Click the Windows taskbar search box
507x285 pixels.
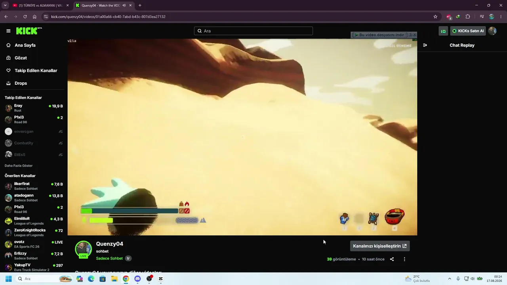[x=44, y=279]
